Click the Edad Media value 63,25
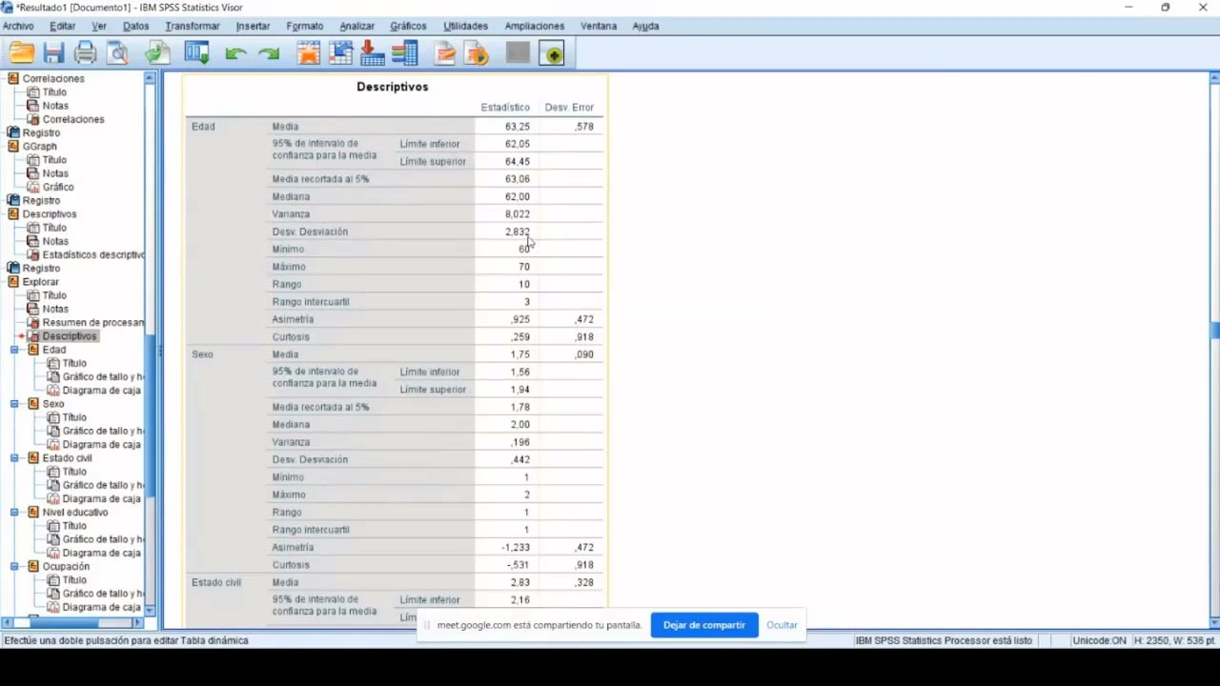This screenshot has width=1220, height=686. 518,127
